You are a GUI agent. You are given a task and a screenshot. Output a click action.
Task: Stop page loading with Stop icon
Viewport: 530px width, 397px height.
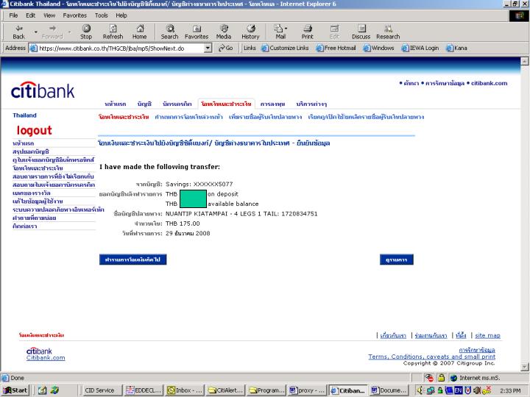click(x=86, y=32)
